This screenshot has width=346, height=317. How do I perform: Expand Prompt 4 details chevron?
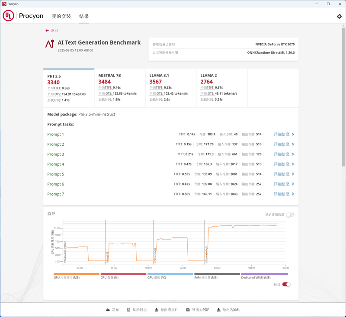293,164
